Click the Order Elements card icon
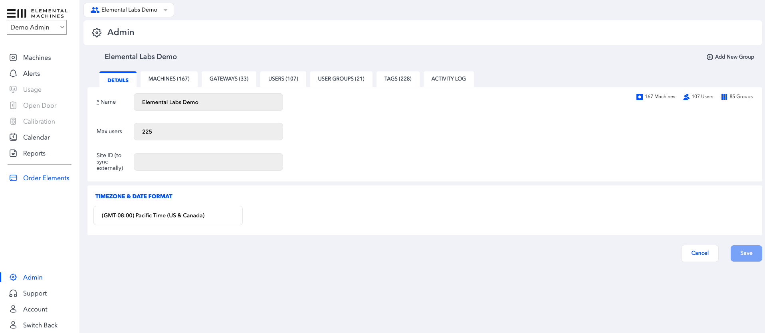Image resolution: width=765 pixels, height=333 pixels. tap(13, 178)
